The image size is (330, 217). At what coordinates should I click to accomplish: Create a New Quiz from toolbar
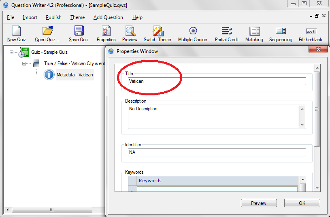click(16, 34)
